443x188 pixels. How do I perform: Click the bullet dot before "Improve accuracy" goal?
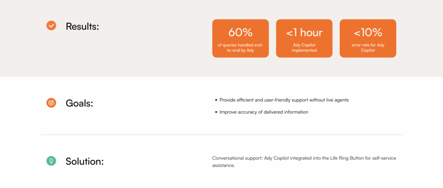[x=216, y=112]
